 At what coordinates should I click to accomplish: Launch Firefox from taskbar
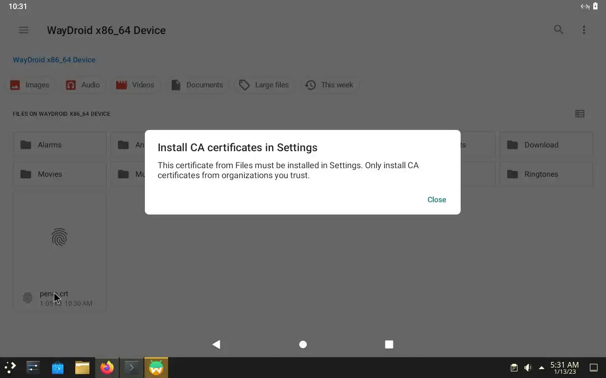point(107,367)
